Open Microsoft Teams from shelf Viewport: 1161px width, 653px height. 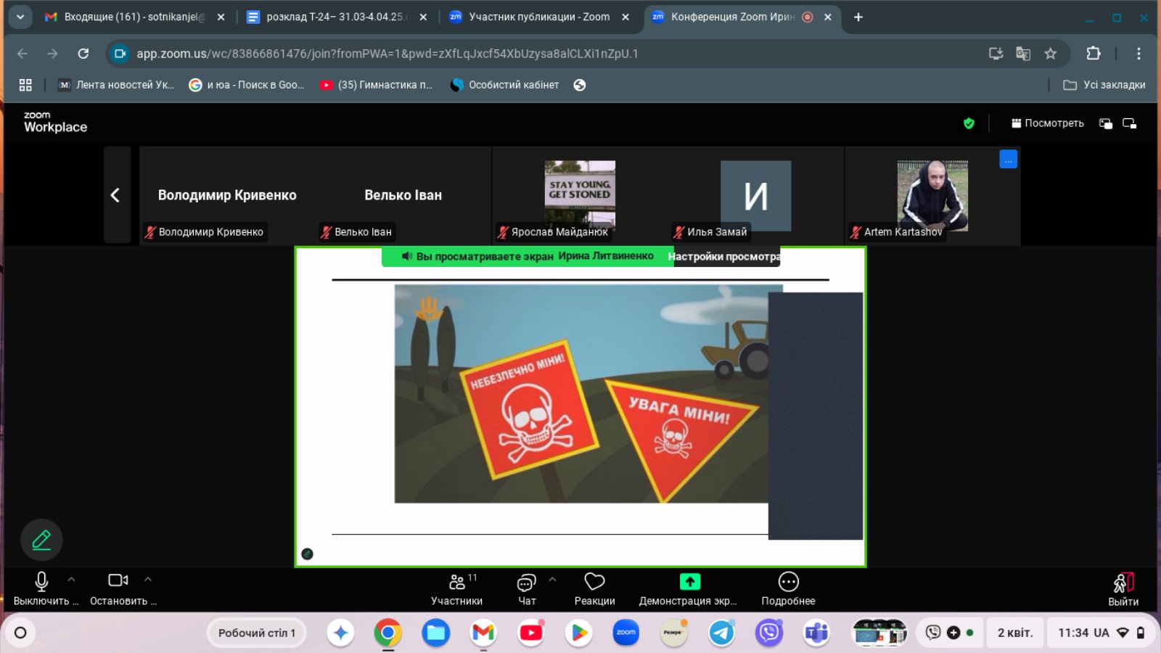click(816, 633)
